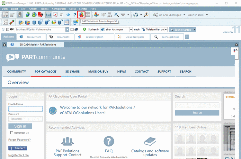Screen dimensions: 241x159
Task: Click the blue question mark help icon
Action: pyautogui.click(x=75, y=15)
